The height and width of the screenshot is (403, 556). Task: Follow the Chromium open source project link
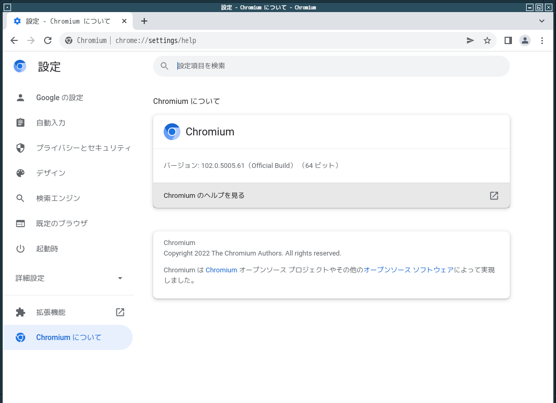point(221,270)
